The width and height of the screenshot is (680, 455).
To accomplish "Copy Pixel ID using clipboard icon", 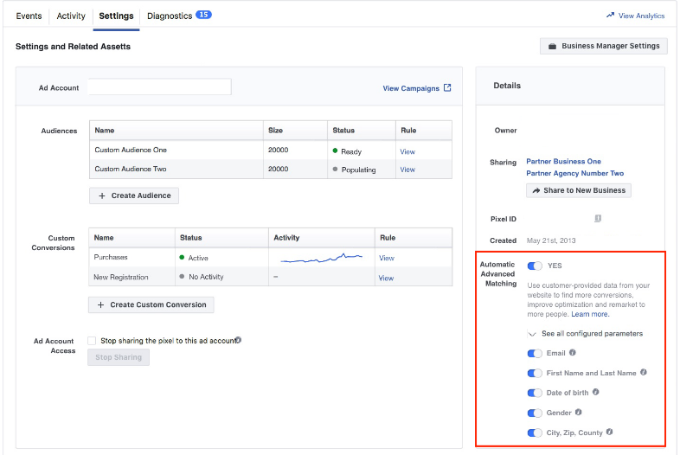I will (x=598, y=218).
